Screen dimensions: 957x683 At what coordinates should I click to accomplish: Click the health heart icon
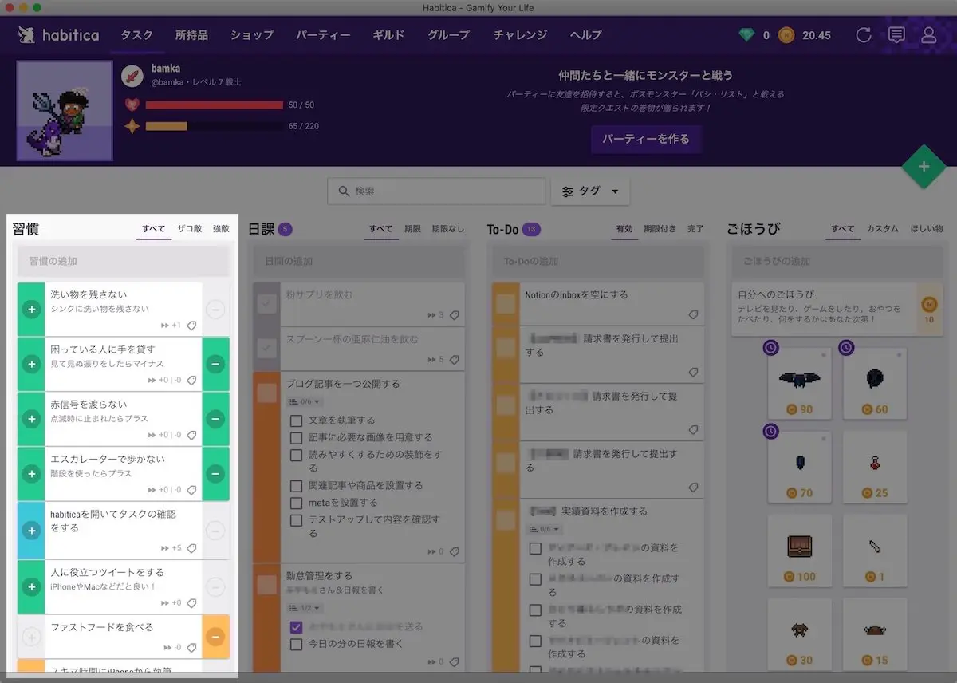[x=132, y=105]
